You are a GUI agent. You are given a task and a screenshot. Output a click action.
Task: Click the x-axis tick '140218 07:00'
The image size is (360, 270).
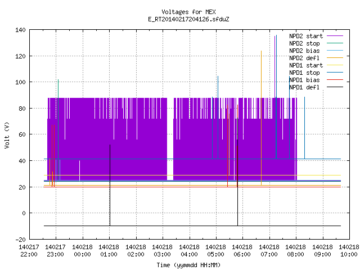[269, 251]
